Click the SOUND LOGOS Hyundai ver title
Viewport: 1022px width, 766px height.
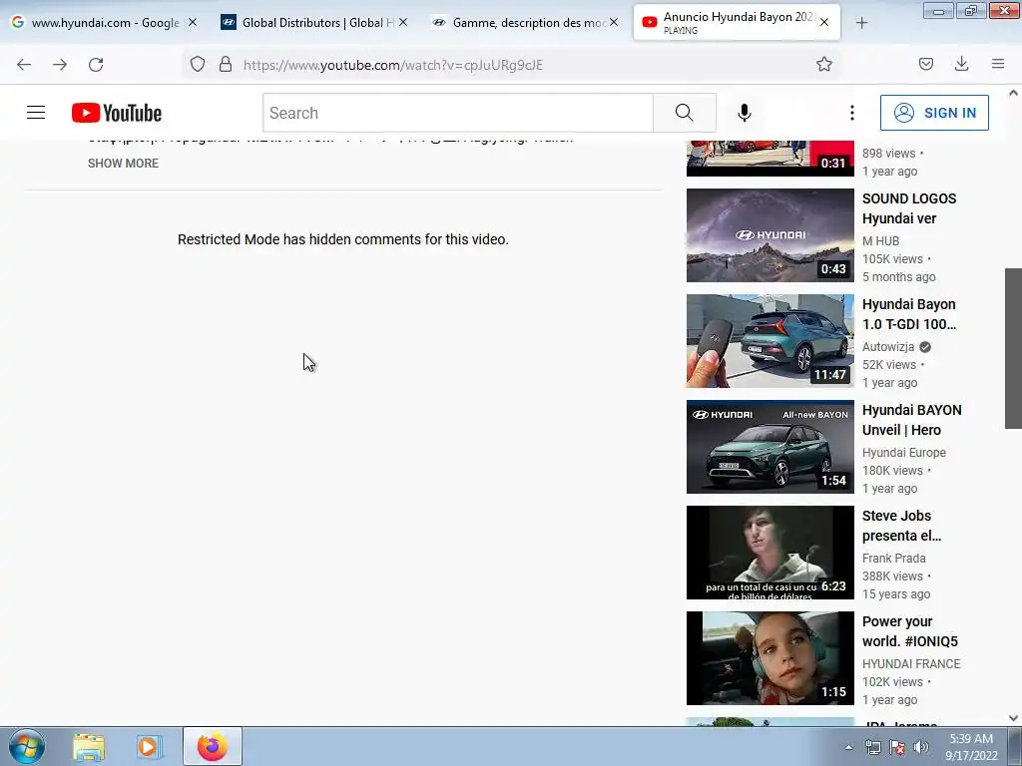point(909,208)
